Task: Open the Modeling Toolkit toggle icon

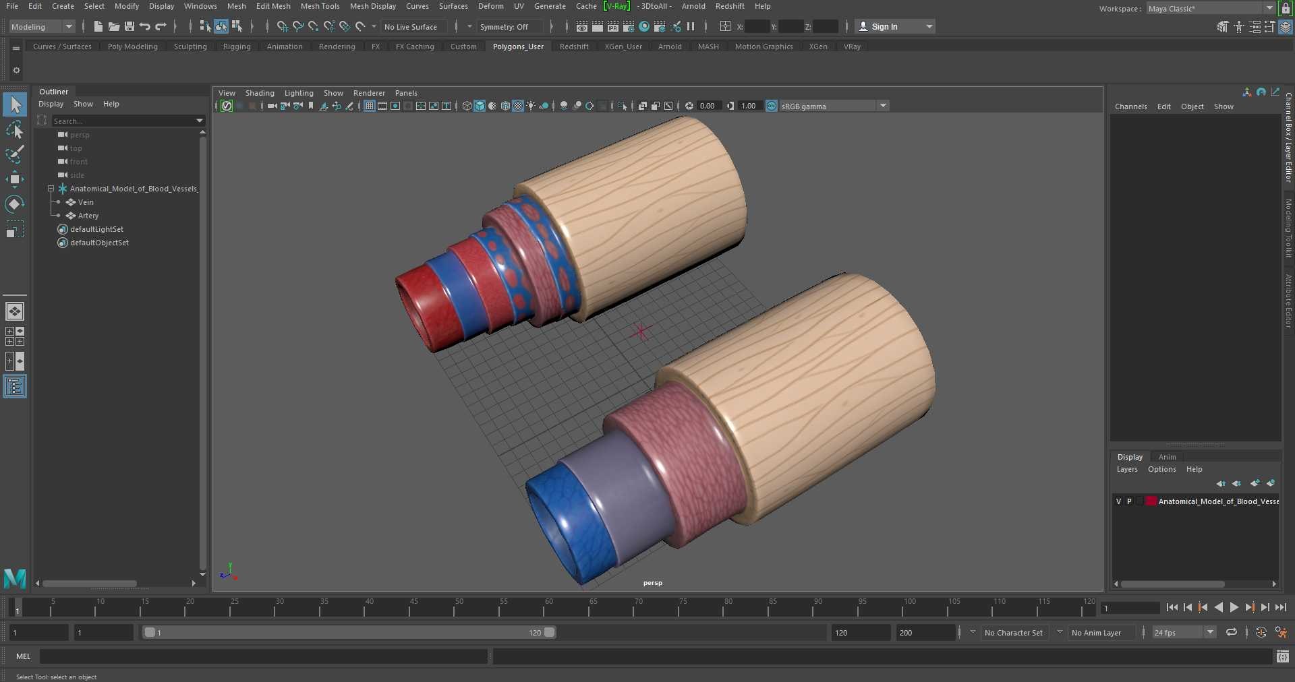Action: 1223,27
